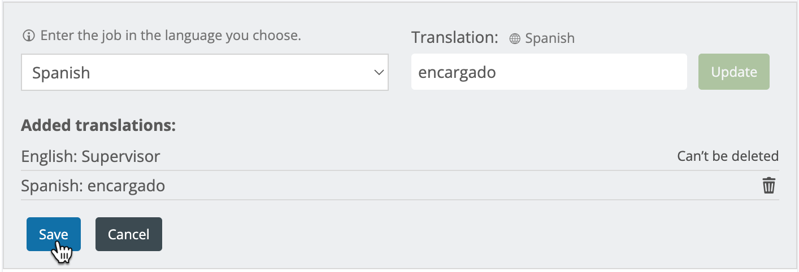The height and width of the screenshot is (272, 799).
Task: Click into the translation field containing encargado
Action: click(549, 72)
